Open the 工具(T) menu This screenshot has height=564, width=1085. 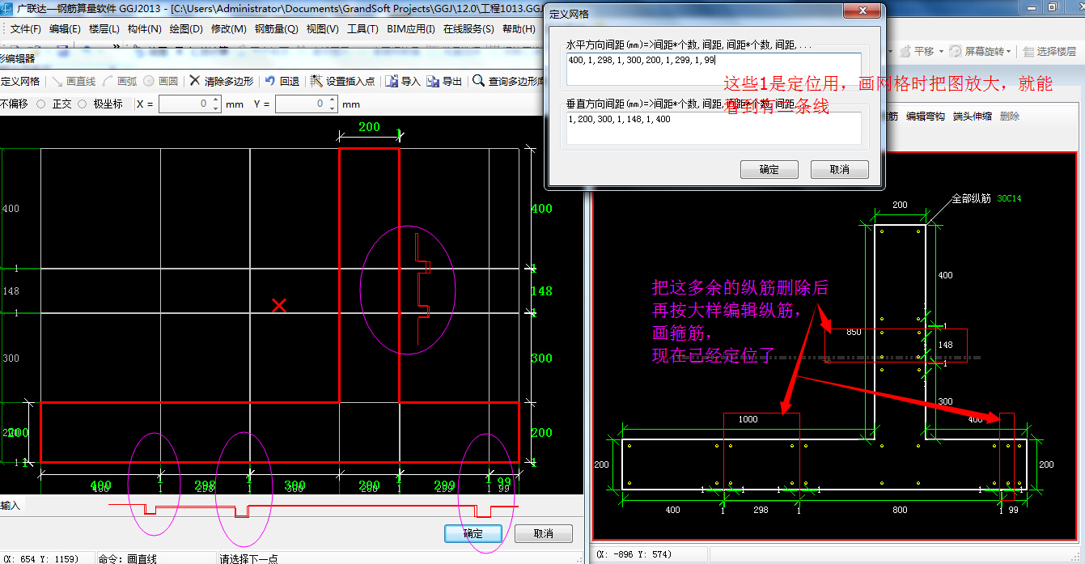[362, 29]
